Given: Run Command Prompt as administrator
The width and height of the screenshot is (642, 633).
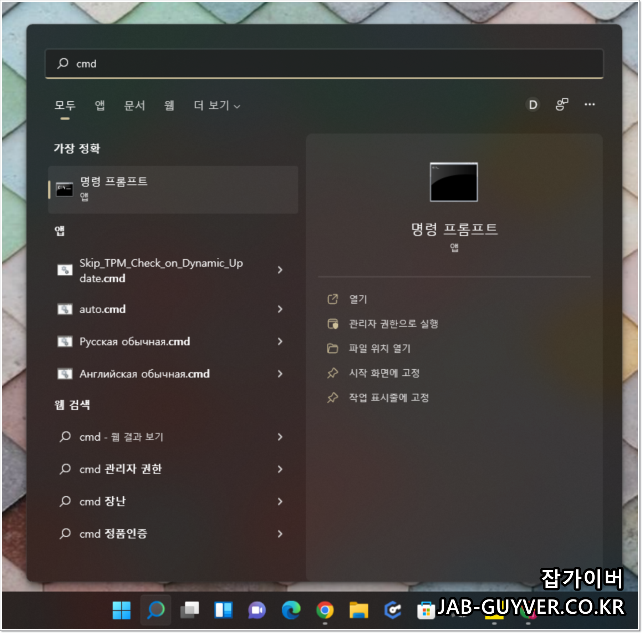Looking at the screenshot, I should click(393, 324).
